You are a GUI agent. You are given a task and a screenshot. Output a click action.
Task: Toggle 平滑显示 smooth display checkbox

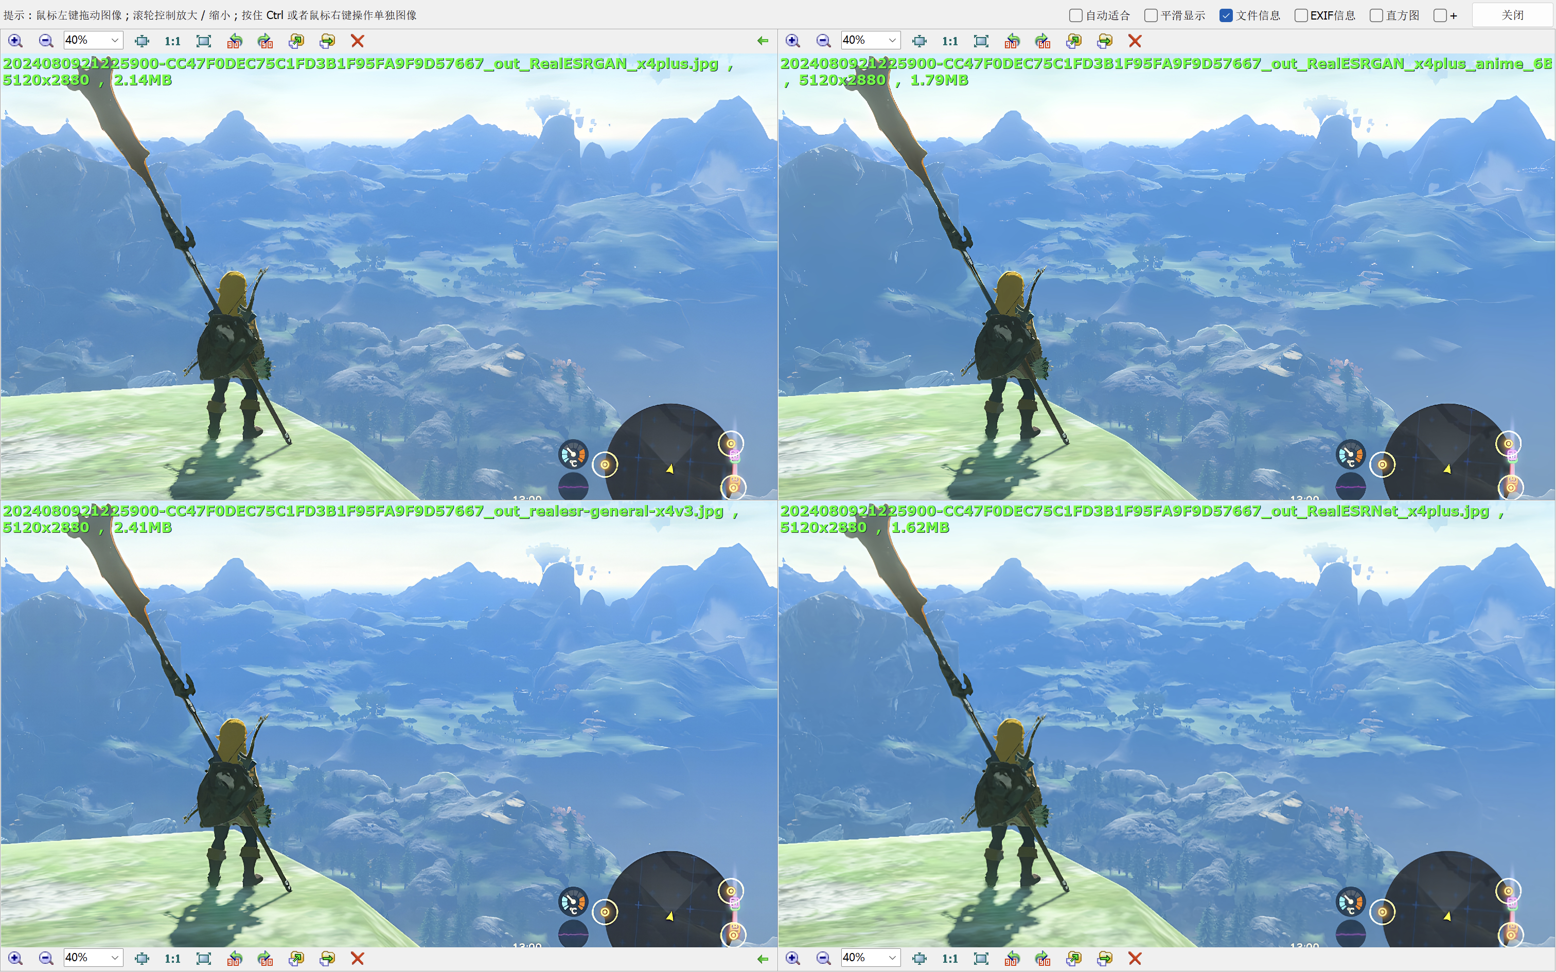1151,15
